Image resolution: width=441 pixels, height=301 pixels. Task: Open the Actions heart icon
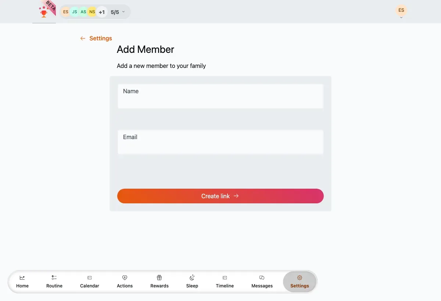click(x=125, y=278)
